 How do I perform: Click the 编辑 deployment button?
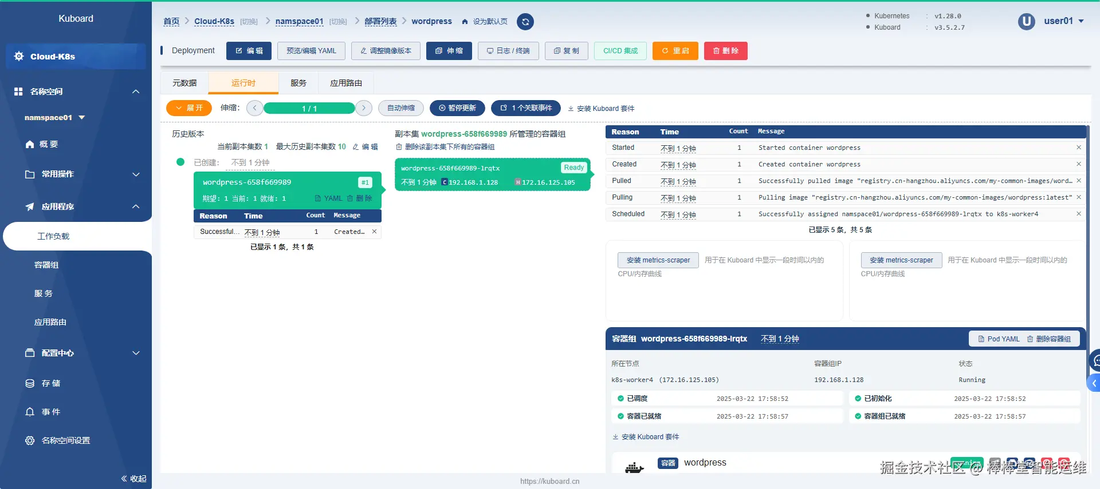pos(249,51)
